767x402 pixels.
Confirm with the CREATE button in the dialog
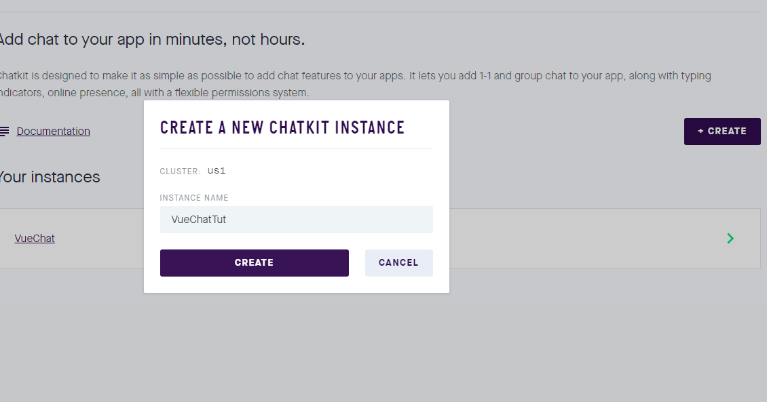[x=254, y=262]
